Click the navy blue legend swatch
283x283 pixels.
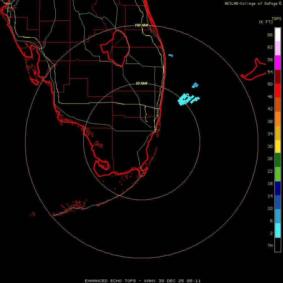click(x=278, y=188)
